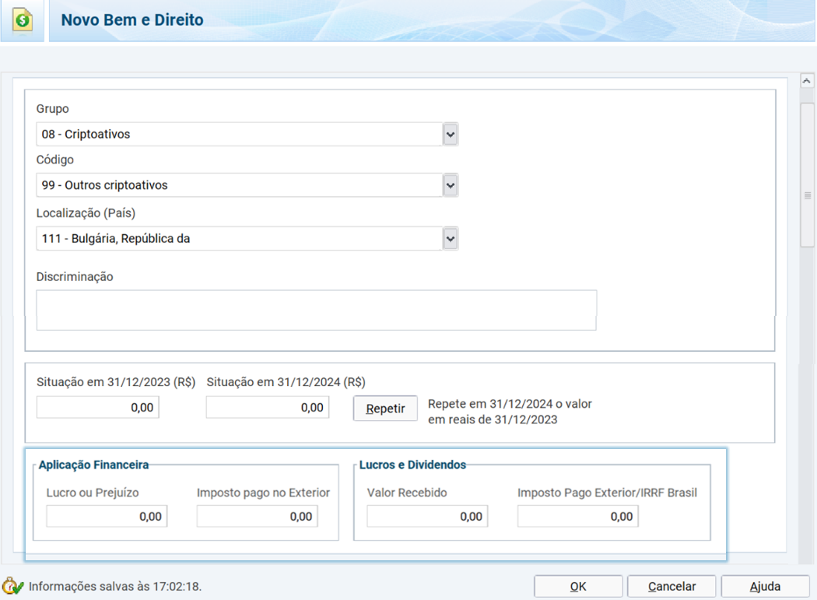
Task: Click the money document icon in header
Action: 23,20
